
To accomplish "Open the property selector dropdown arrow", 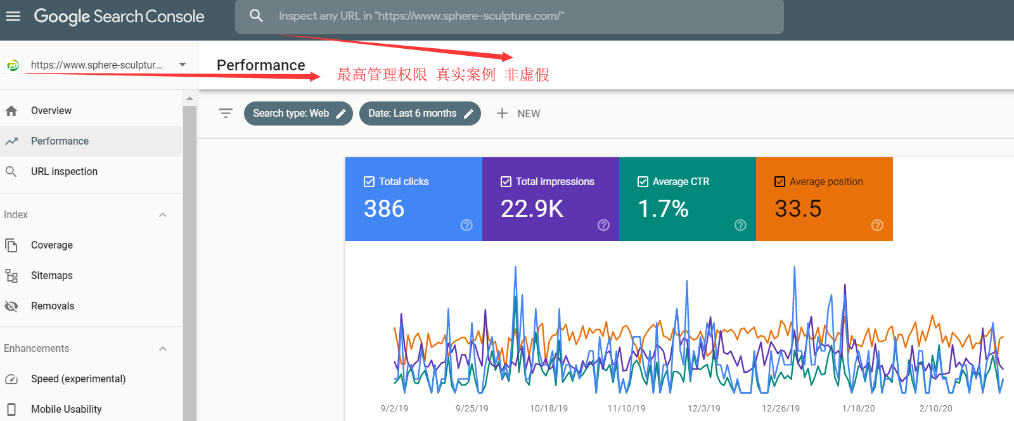I will click(x=183, y=65).
